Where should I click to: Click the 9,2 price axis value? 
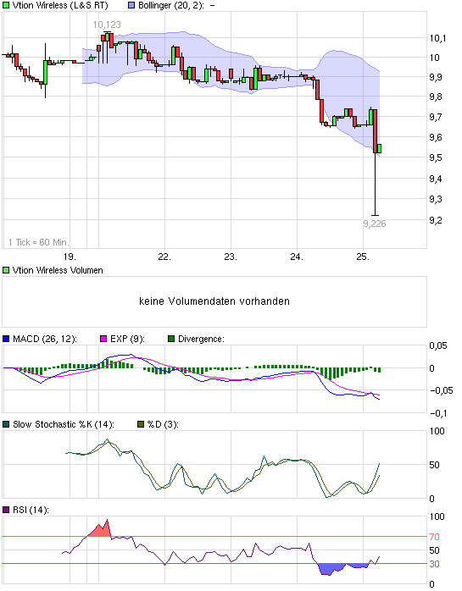(x=436, y=220)
